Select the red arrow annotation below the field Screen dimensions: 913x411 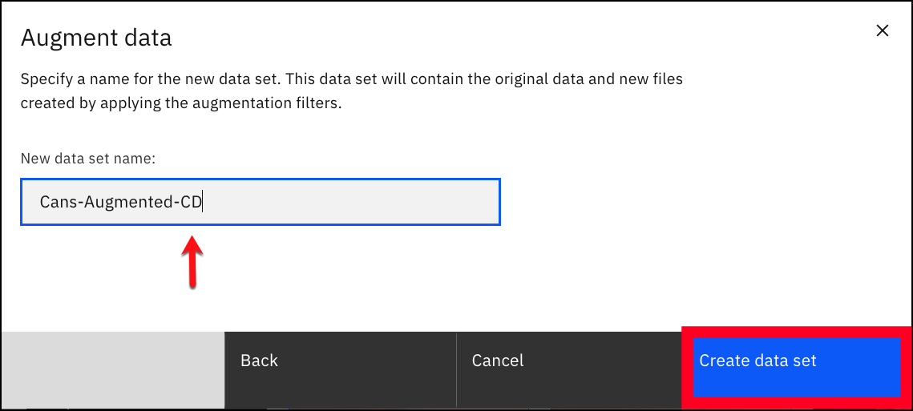[192, 261]
